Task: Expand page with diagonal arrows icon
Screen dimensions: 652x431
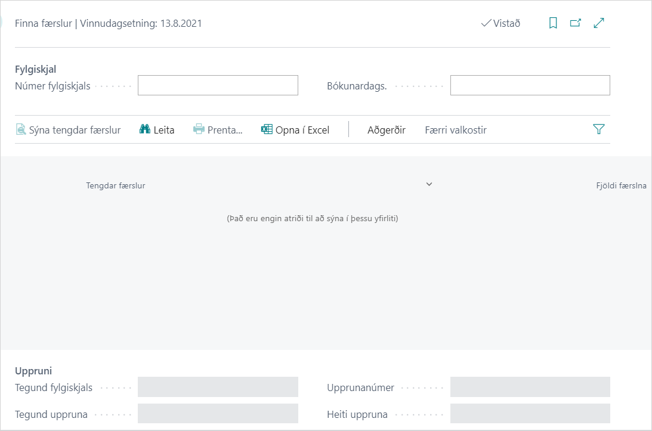Action: [600, 23]
